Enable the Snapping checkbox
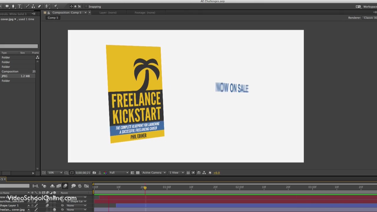The width and height of the screenshot is (377, 212). click(x=86, y=6)
